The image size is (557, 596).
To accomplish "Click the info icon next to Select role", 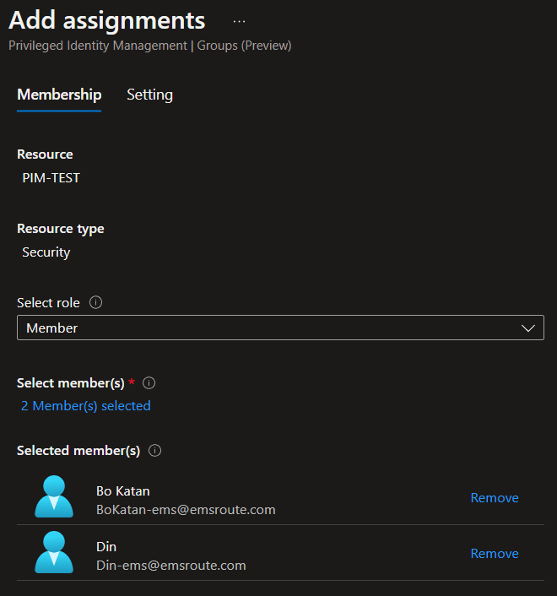I will [95, 302].
